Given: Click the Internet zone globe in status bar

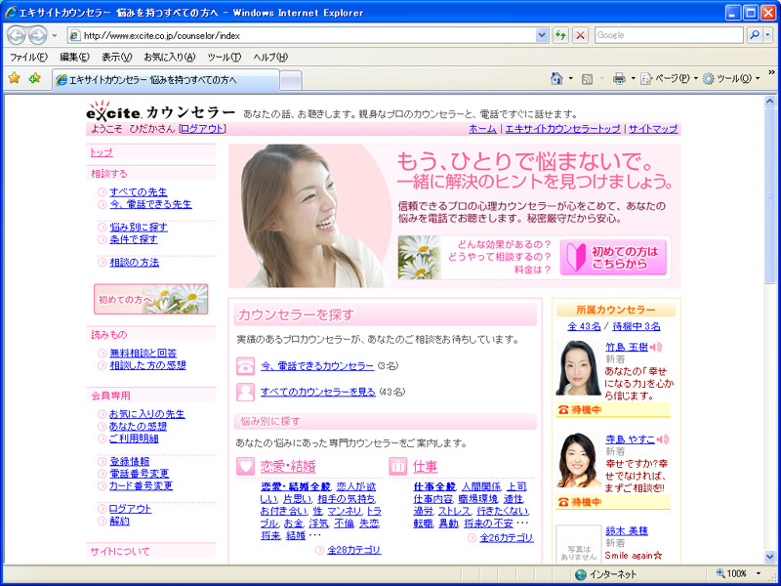Looking at the screenshot, I should 580,574.
